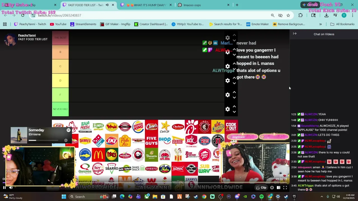Open Chrome downloads icon
Viewport: 358px width, 201px height.
tap(326, 15)
